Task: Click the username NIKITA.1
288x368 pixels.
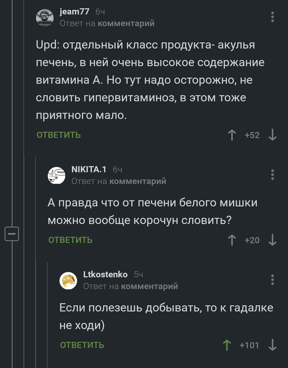Action: click(x=90, y=169)
